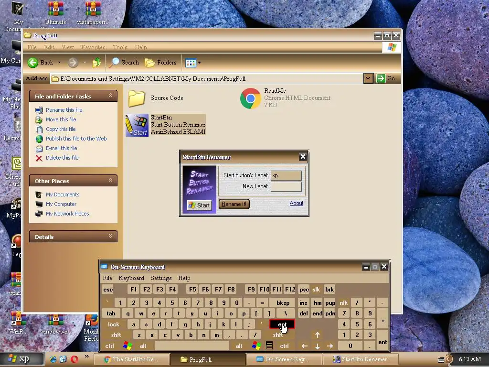Viewport: 489px width, 367px height.
Task: Toggle the nlk num lock key
Action: point(343,302)
